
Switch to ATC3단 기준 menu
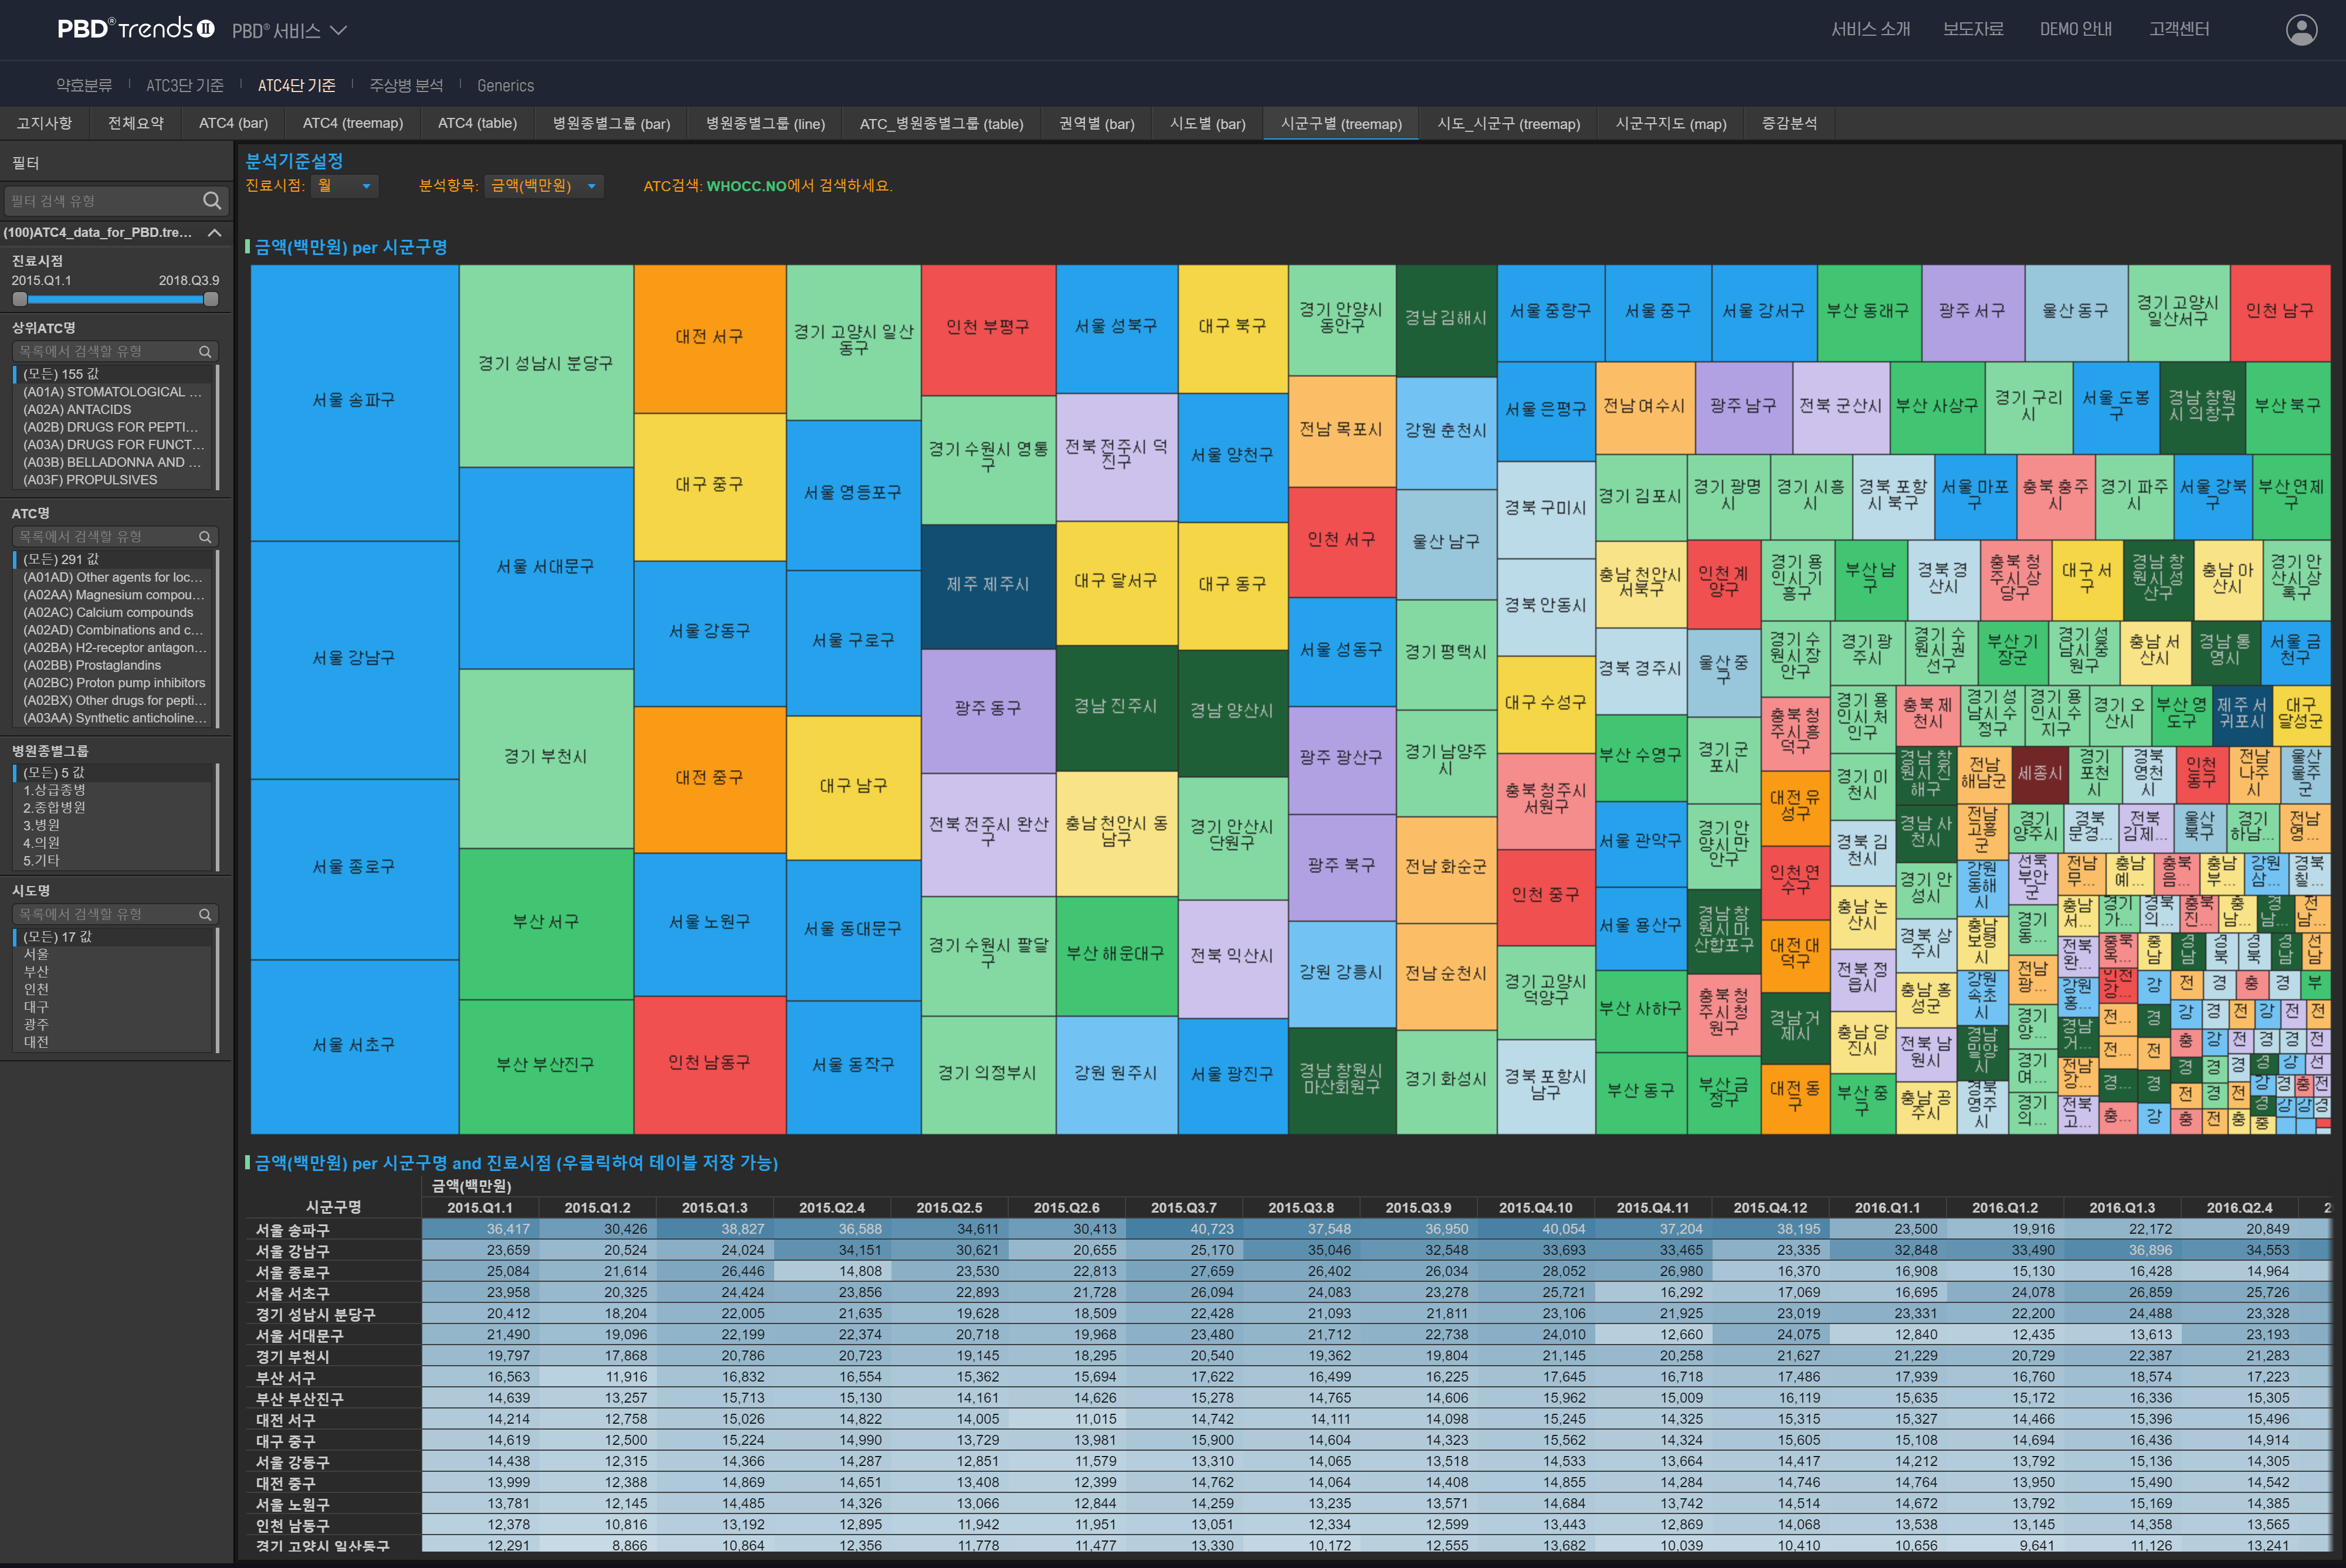click(185, 86)
